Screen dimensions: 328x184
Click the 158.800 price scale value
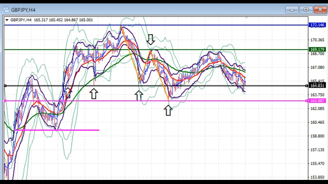click(x=317, y=136)
